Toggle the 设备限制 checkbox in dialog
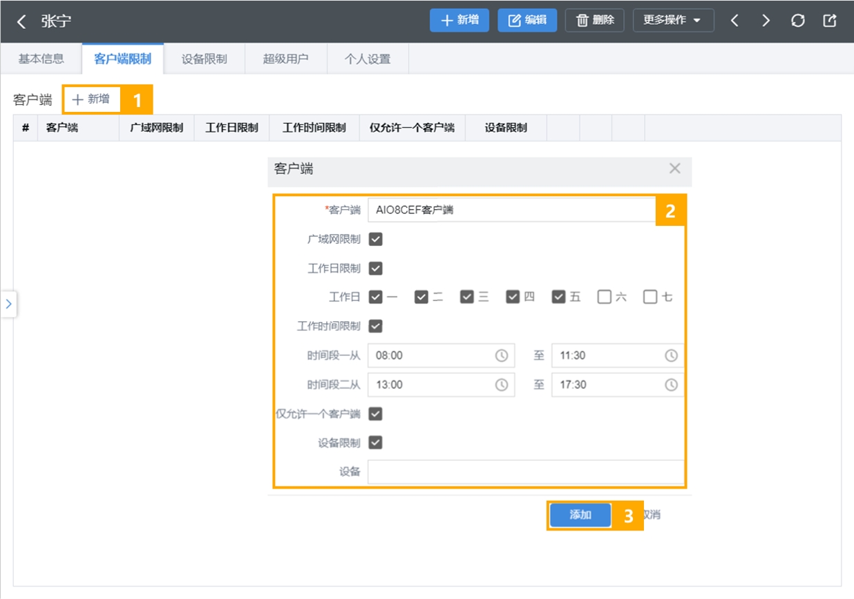This screenshot has width=854, height=599. coord(375,443)
